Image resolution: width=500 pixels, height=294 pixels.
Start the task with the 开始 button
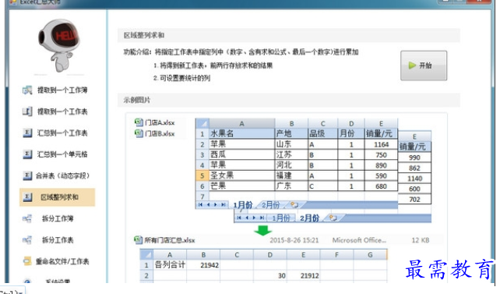tap(424, 66)
